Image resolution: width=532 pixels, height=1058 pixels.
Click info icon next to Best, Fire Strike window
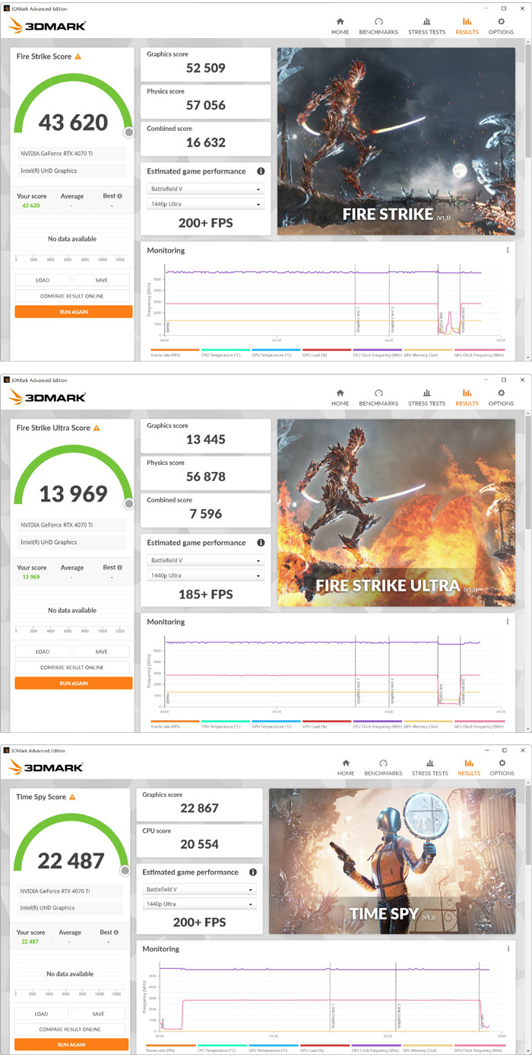coord(120,196)
